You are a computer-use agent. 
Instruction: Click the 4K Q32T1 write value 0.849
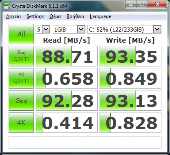point(130,78)
